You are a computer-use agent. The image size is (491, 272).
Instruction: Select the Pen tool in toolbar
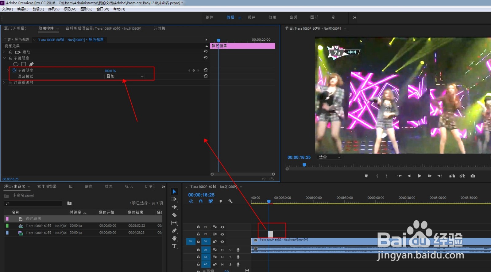pyautogui.click(x=174, y=231)
